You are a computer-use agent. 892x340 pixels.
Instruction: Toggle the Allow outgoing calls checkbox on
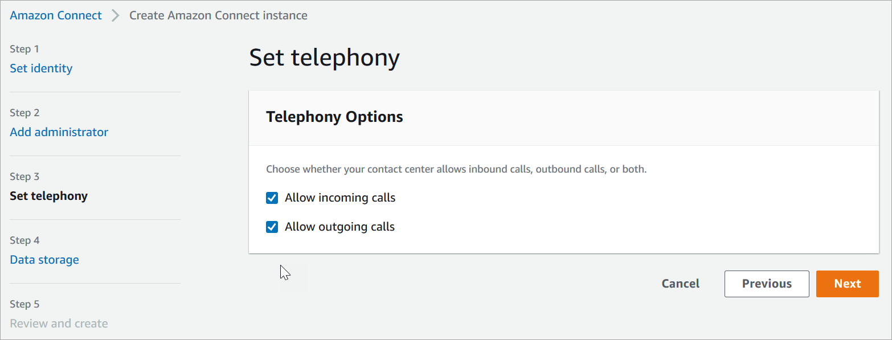tap(272, 227)
